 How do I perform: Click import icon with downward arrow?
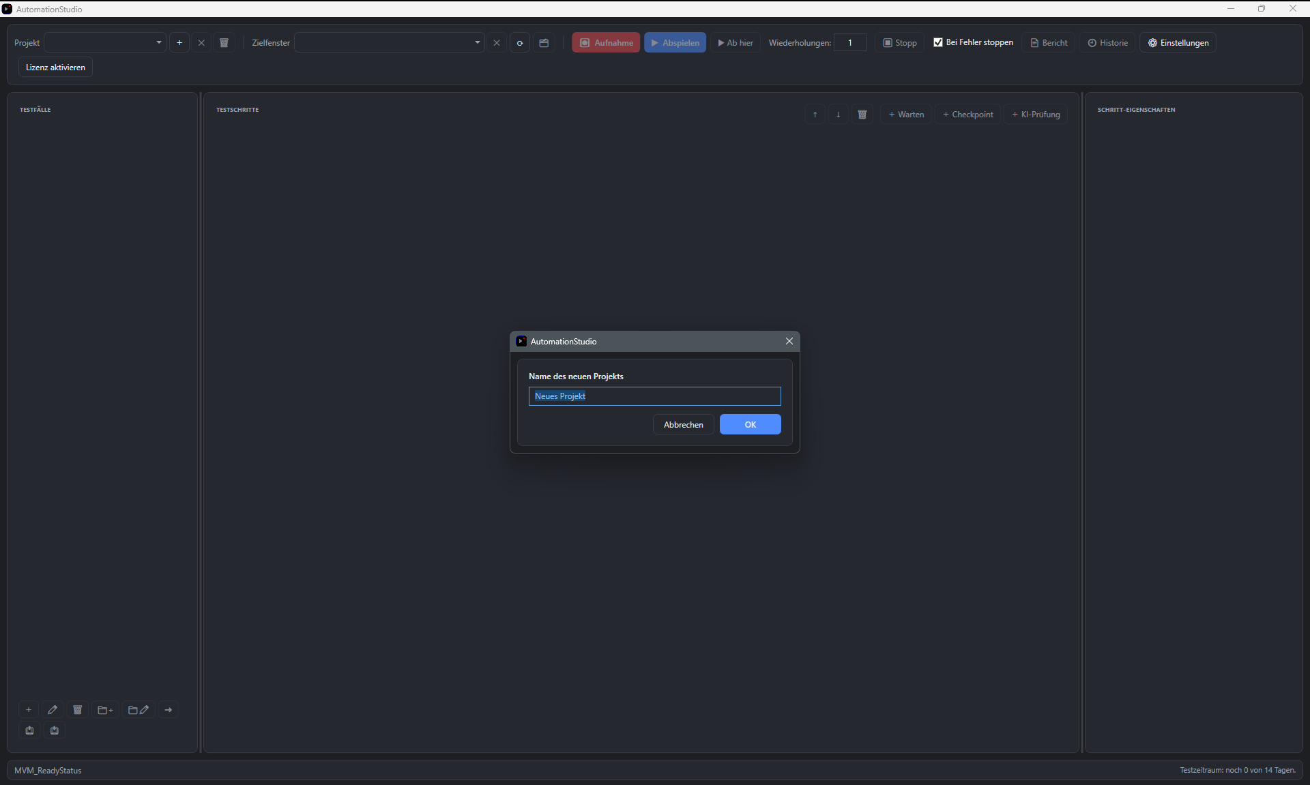point(55,730)
